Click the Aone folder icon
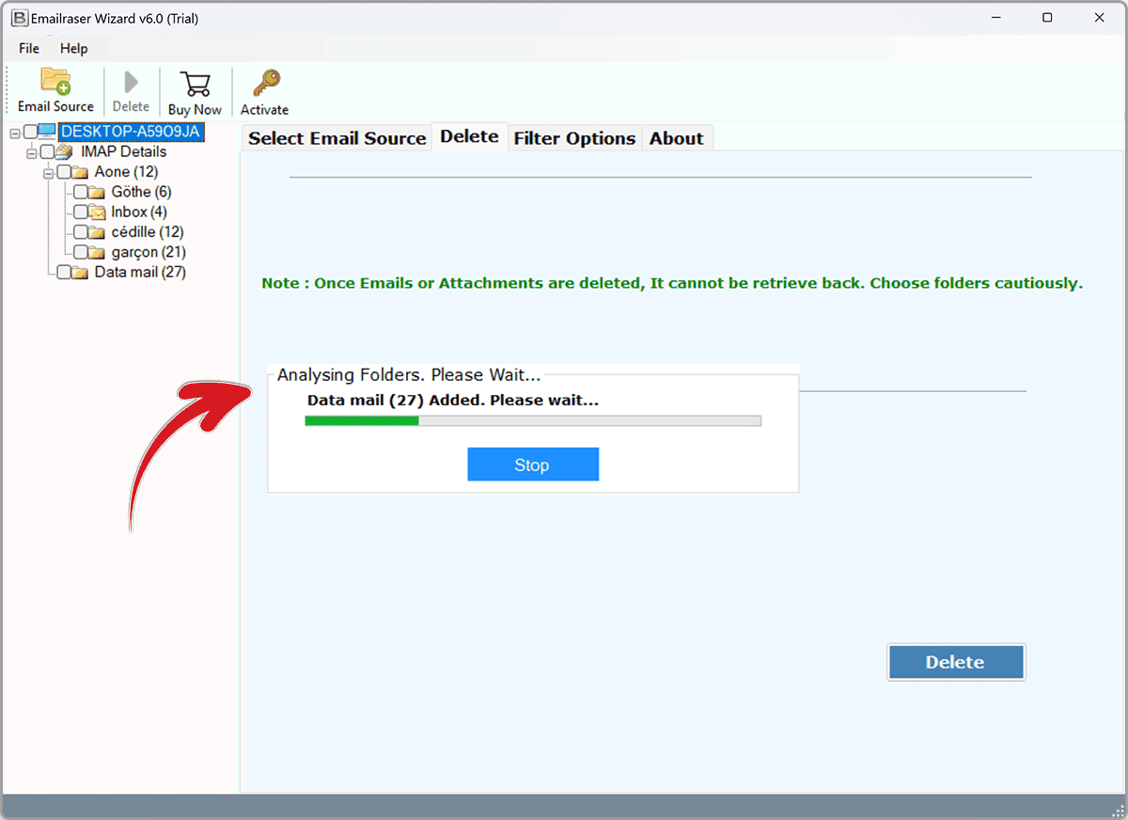The height and width of the screenshot is (820, 1128). pyautogui.click(x=80, y=172)
